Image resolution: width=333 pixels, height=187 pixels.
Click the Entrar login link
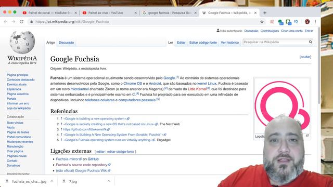309,31
